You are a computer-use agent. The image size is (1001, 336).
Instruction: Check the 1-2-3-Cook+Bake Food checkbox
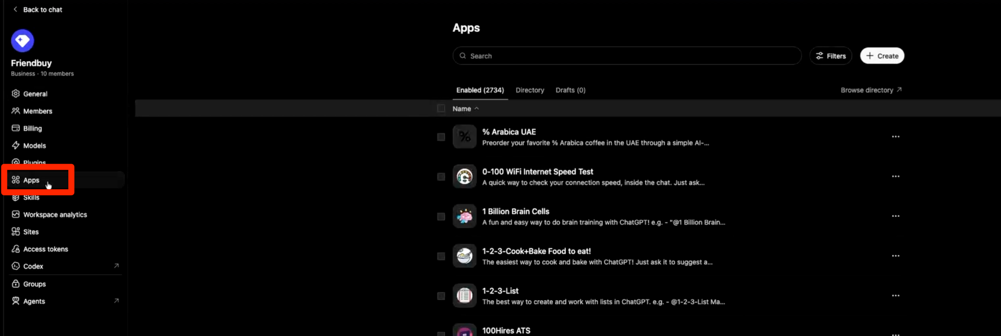[441, 256]
